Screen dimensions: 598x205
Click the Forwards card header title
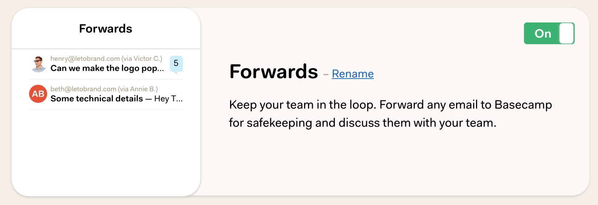(x=106, y=29)
